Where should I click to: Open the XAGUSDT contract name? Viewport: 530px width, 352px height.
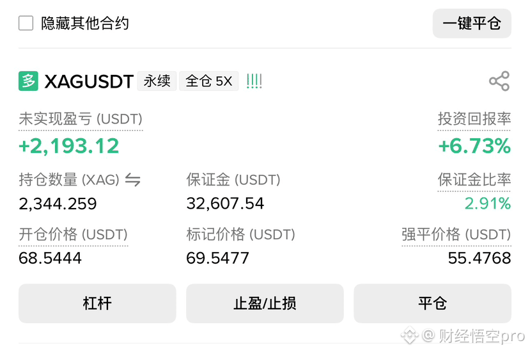coord(89,81)
